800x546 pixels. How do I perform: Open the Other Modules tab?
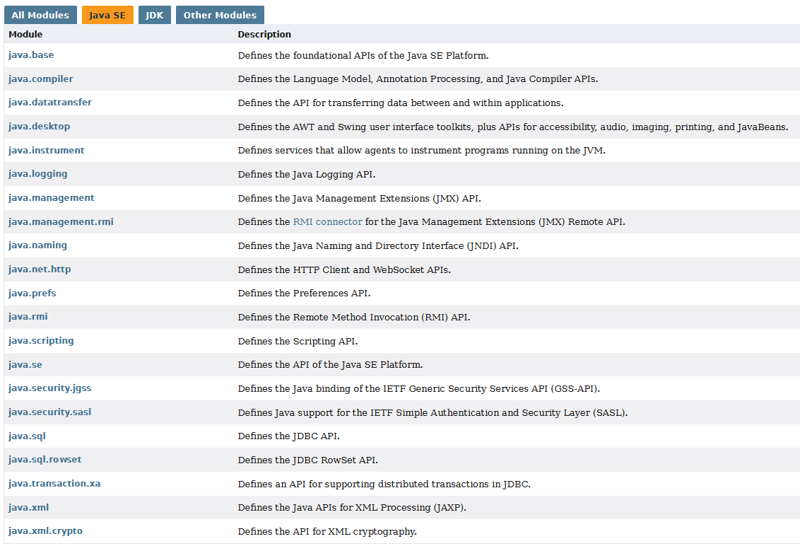pyautogui.click(x=220, y=14)
